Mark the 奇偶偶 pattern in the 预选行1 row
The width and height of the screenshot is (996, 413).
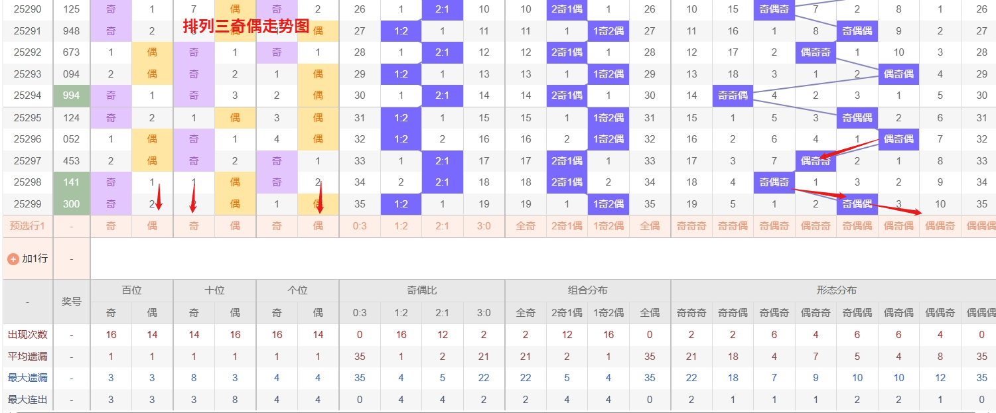(x=857, y=226)
